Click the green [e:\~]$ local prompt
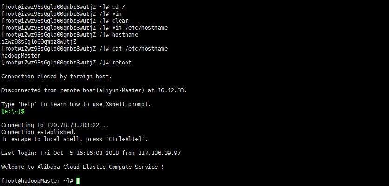Viewport: 389px width, 186px height. click(13, 111)
